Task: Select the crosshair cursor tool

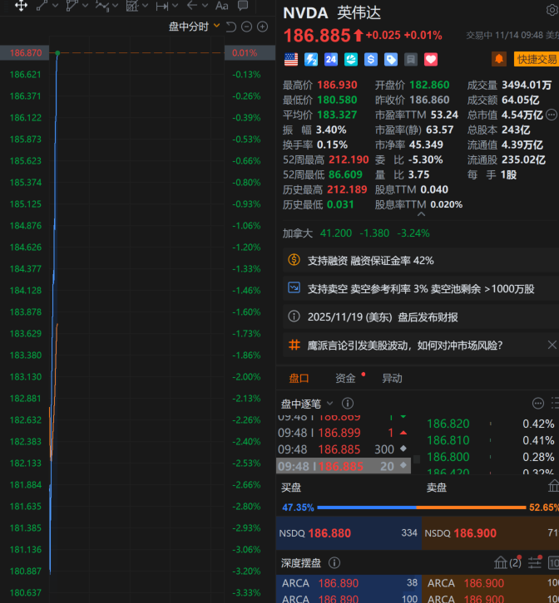Action: tap(21, 6)
